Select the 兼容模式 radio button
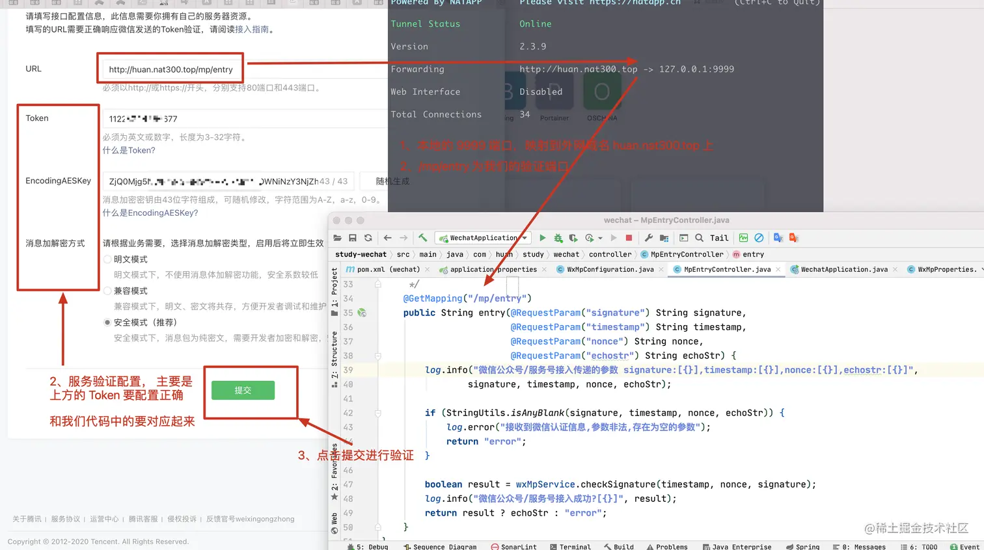Viewport: 984px width, 550px height. 107,291
